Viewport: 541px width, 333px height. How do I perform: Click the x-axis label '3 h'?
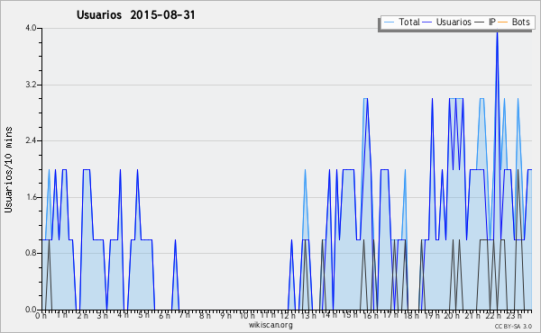coord(103,315)
